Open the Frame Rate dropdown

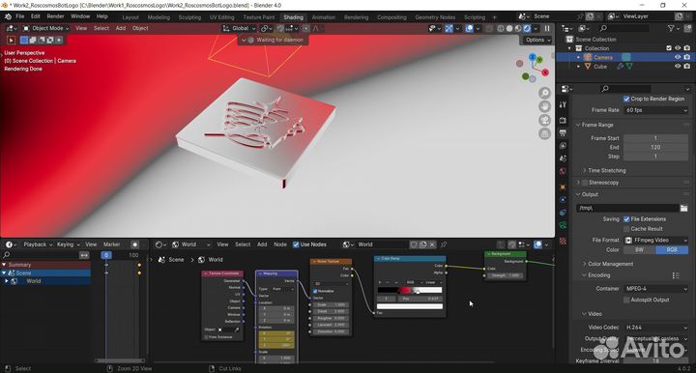click(656, 110)
